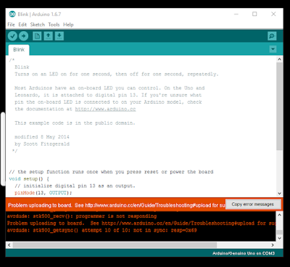Image resolution: width=290 pixels, height=267 pixels.
Task: Click the horizontal scrollbar thumb
Action: (115, 245)
